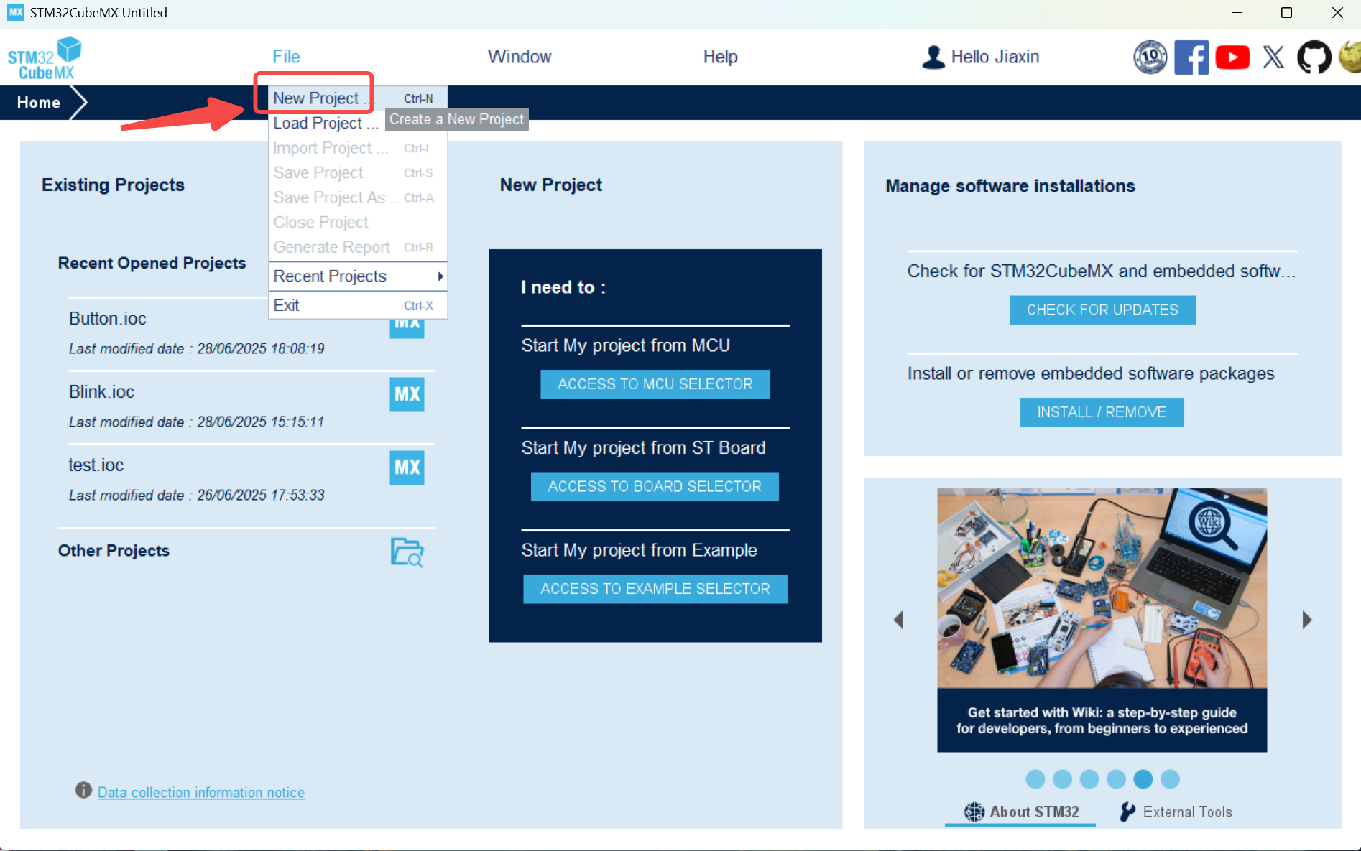The image size is (1361, 851).
Task: Click the STM32CubeMX app icon in the title bar
Action: pyautogui.click(x=15, y=12)
